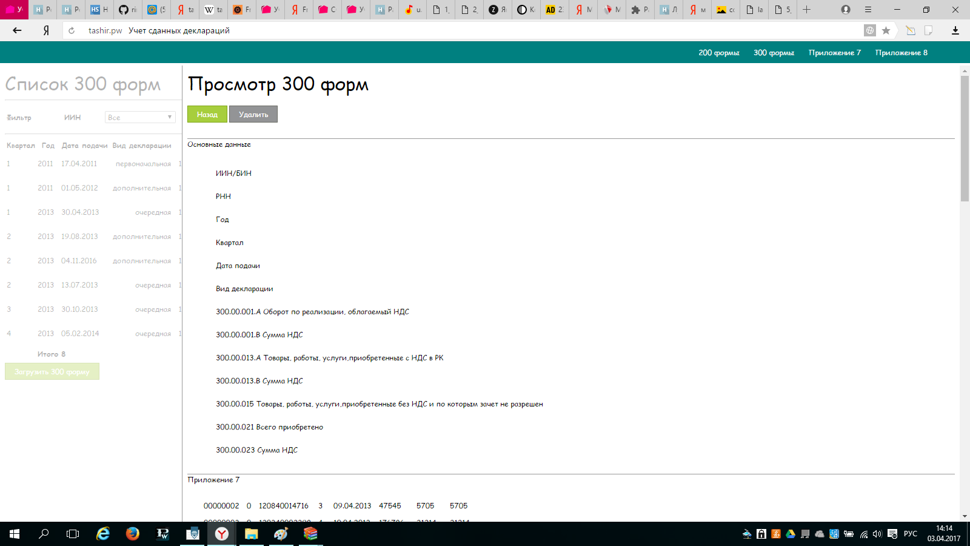
Task: Go back using the back arrow
Action: (17, 30)
